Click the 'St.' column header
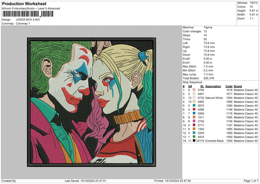This screenshot has width=260, height=184. (x=202, y=86)
